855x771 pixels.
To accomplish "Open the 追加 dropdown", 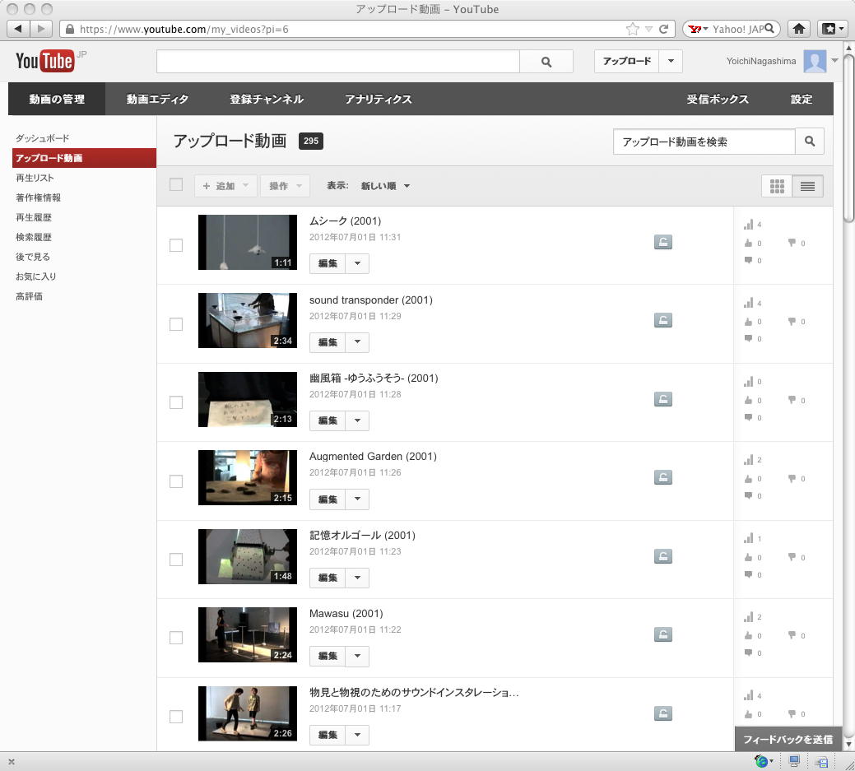I will point(225,186).
